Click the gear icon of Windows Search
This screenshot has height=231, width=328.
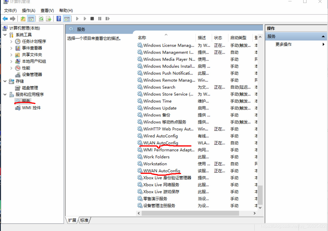pyautogui.click(x=140, y=87)
